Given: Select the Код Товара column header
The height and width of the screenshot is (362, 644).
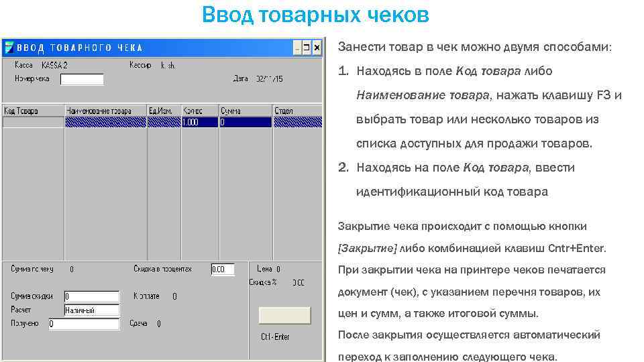Looking at the screenshot, I should pyautogui.click(x=34, y=111).
